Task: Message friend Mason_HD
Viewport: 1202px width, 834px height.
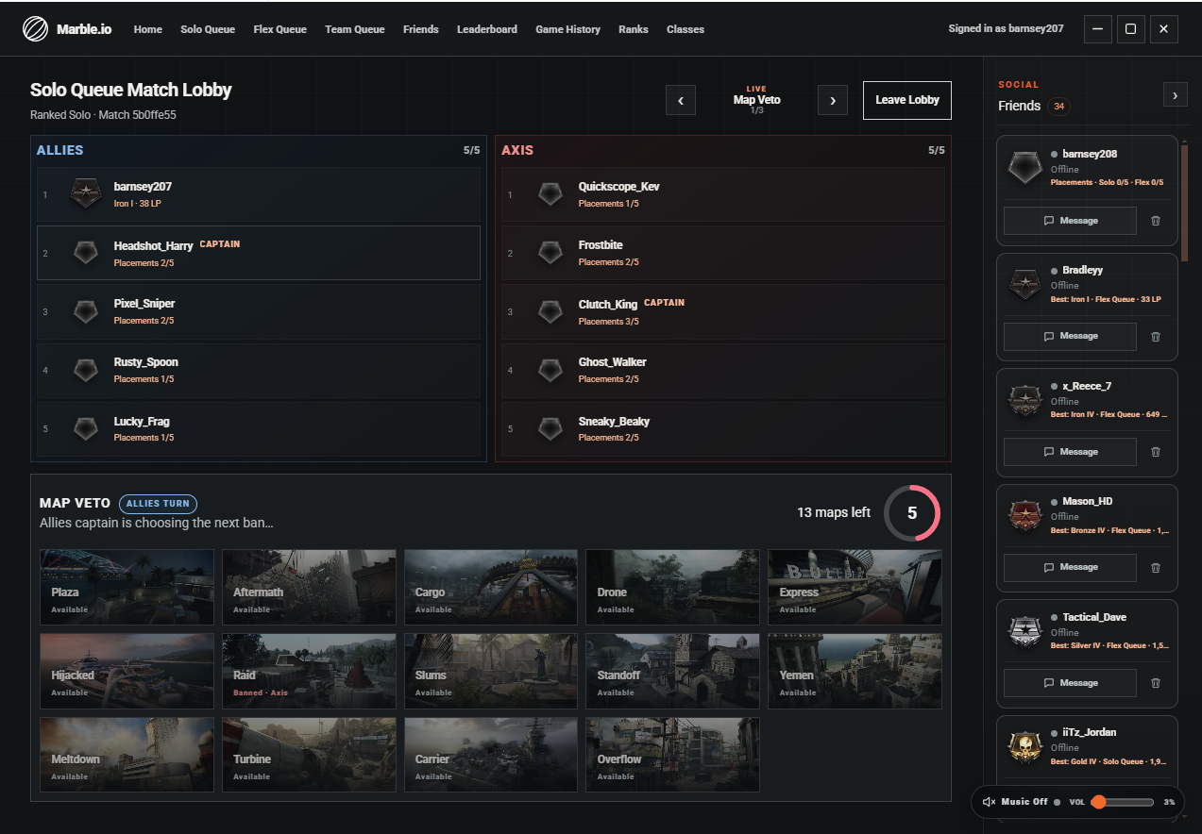Action: pyautogui.click(x=1070, y=568)
